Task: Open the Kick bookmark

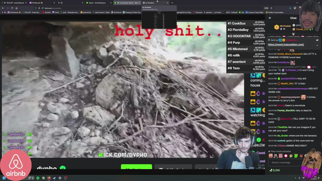Action: click(x=242, y=12)
